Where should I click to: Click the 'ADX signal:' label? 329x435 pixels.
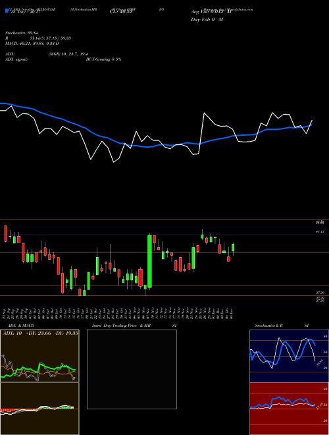[16, 59]
